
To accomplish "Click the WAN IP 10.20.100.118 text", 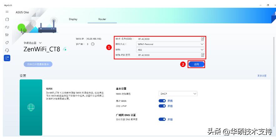I will 94,39.
